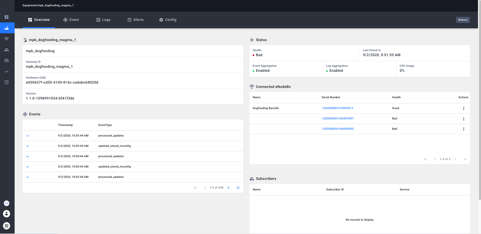
Task: Expand the first processed_updates event at 10:05:44
Action: click(28, 136)
